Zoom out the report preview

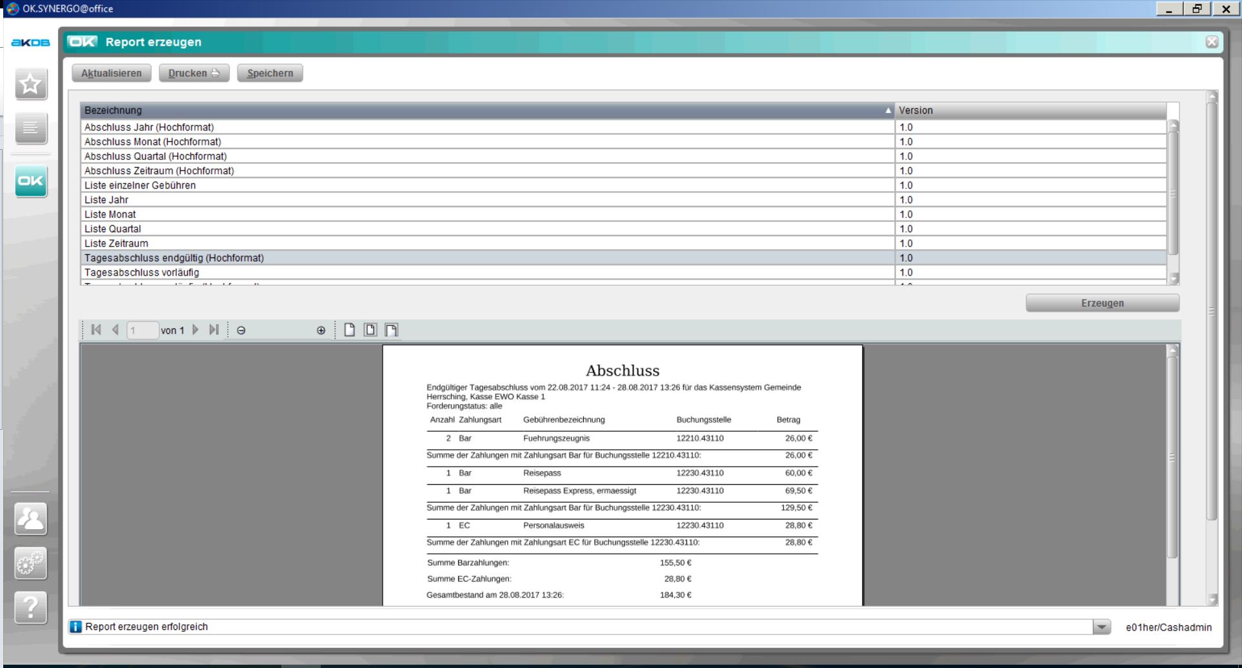click(241, 330)
